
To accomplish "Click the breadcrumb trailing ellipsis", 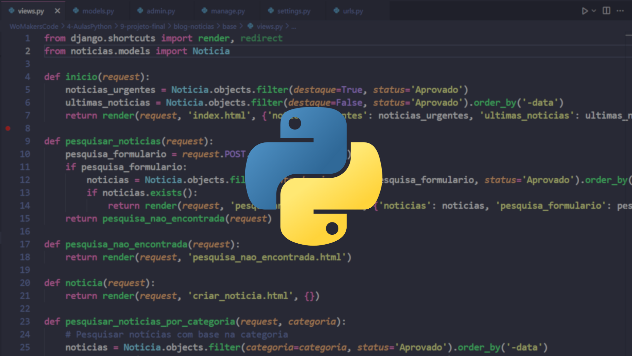I will tap(294, 27).
